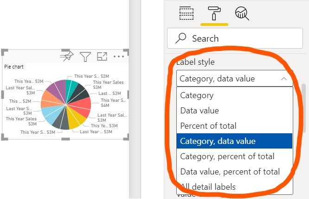309x199 pixels.
Task: Select the Format paint roller tab
Action: [x=214, y=13]
